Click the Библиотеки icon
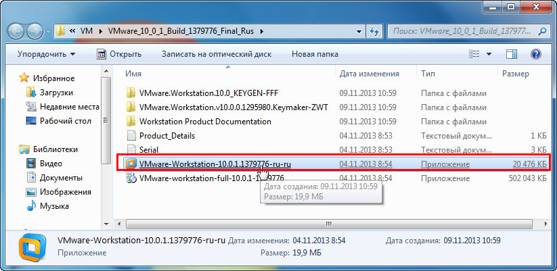This screenshot has height=271, width=557. click(24, 149)
